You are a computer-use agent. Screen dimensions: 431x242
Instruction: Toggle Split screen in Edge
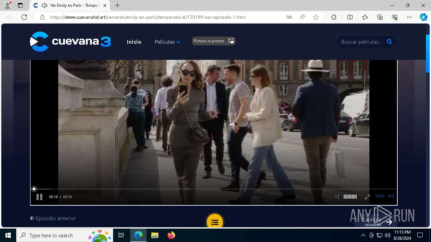[350, 17]
